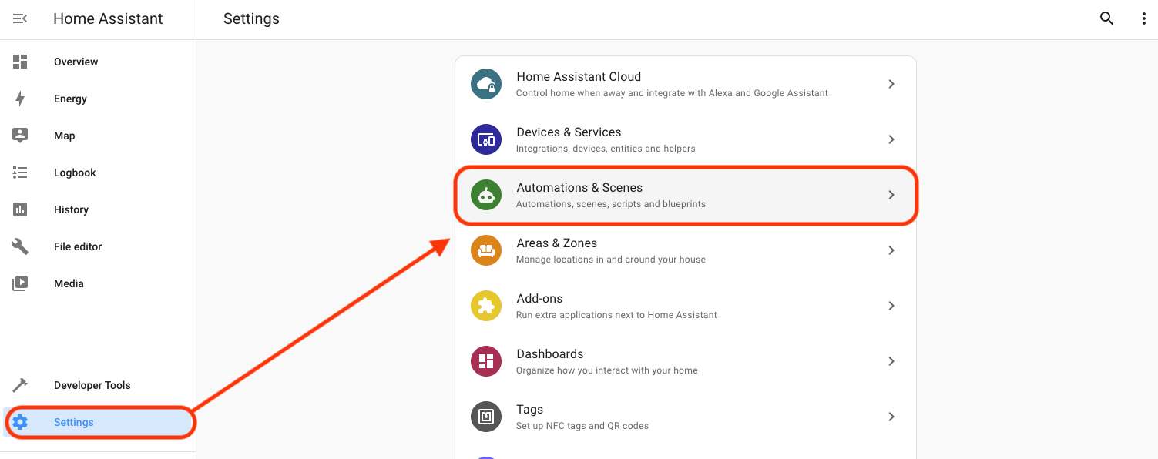Viewport: 1158px width, 459px height.
Task: Click the yellow Add-ons puzzle icon
Action: [485, 306]
